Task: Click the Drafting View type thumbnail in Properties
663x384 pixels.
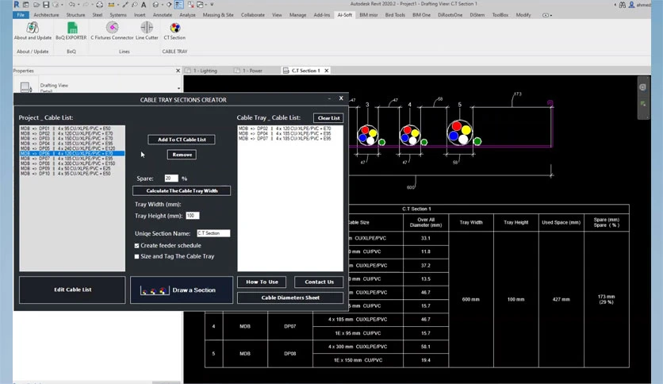Action: 26,87
